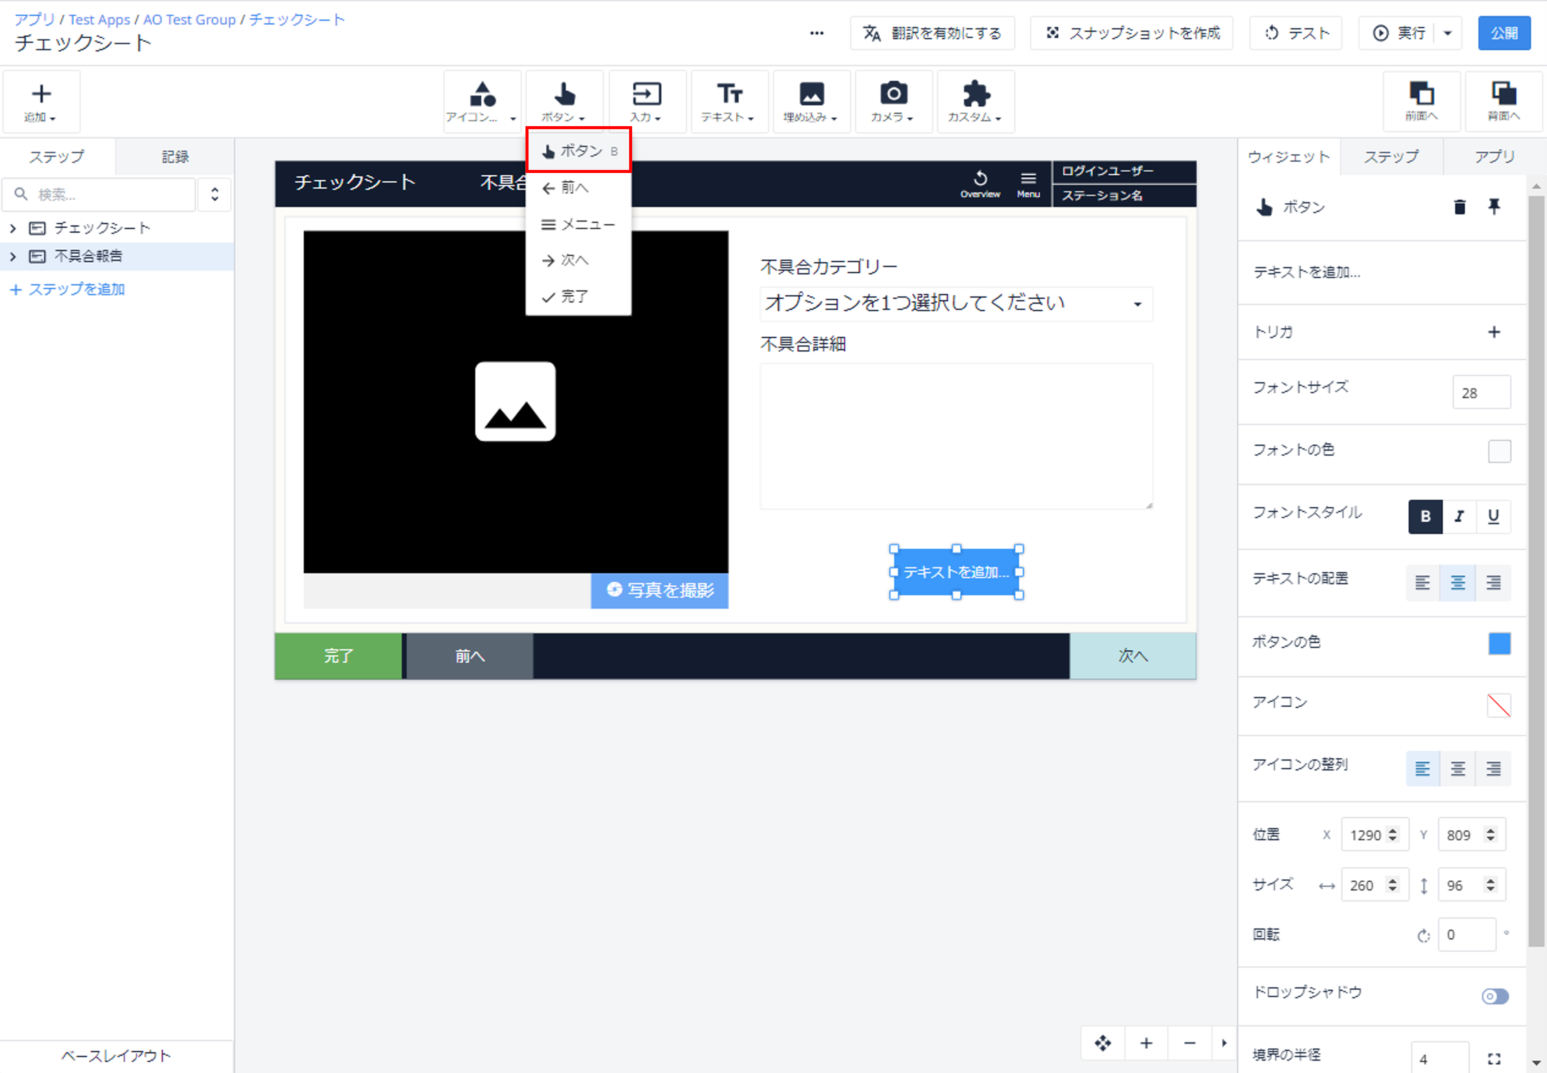Screen dimensions: 1547x1073
Task: Click the 背面へ send backward icon
Action: pos(1503,101)
